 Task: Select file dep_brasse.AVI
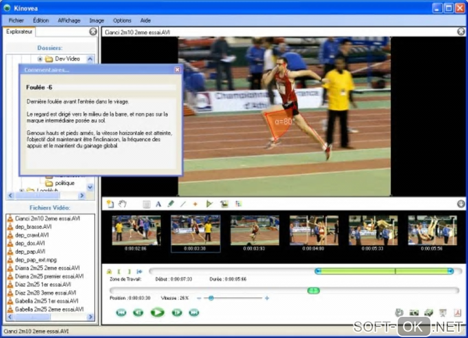click(33, 227)
